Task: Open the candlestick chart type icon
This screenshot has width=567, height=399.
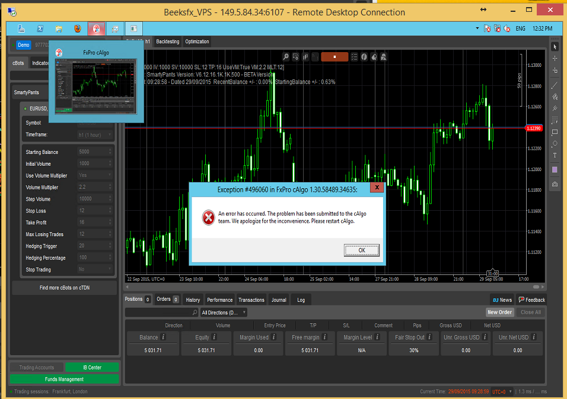Action: (x=305, y=57)
